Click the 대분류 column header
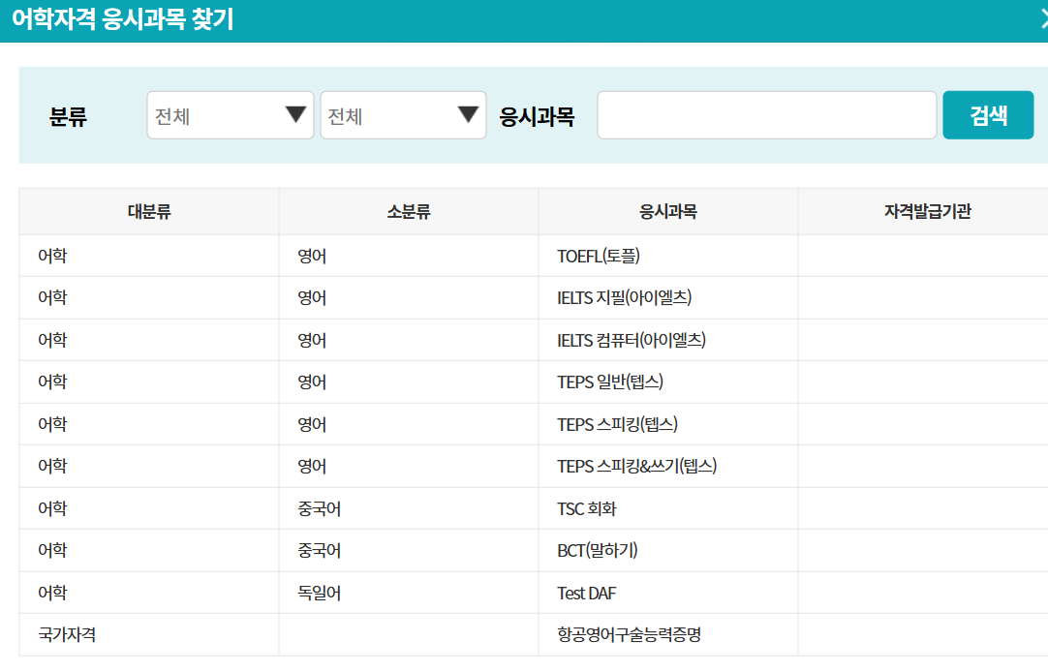This screenshot has width=1048, height=672. (x=146, y=209)
